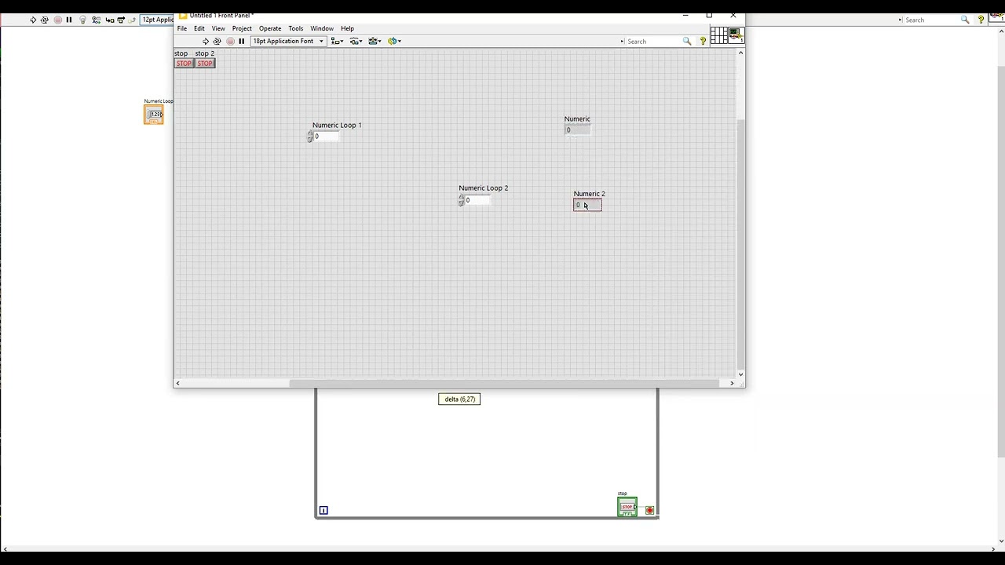Click VI icon next to connector pane

pos(736,35)
